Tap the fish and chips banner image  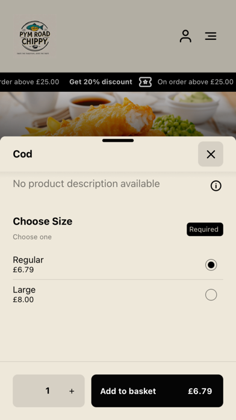[118, 114]
